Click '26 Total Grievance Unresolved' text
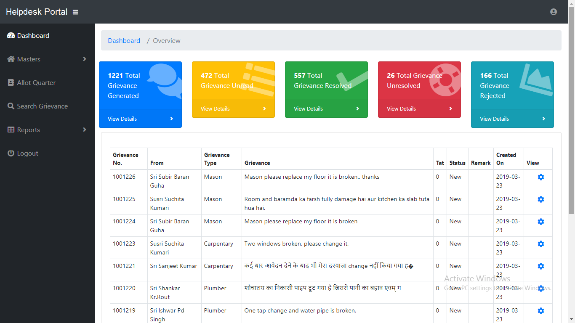575x323 pixels. 415,81
